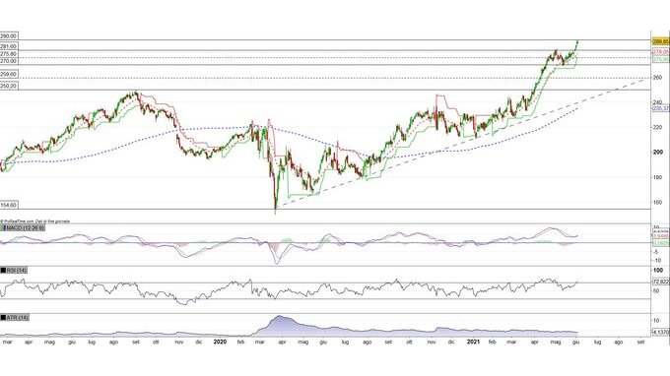Viewport: 670px width, 376px height.
Task: Select the 259.60 price level label
Action: pos(9,74)
